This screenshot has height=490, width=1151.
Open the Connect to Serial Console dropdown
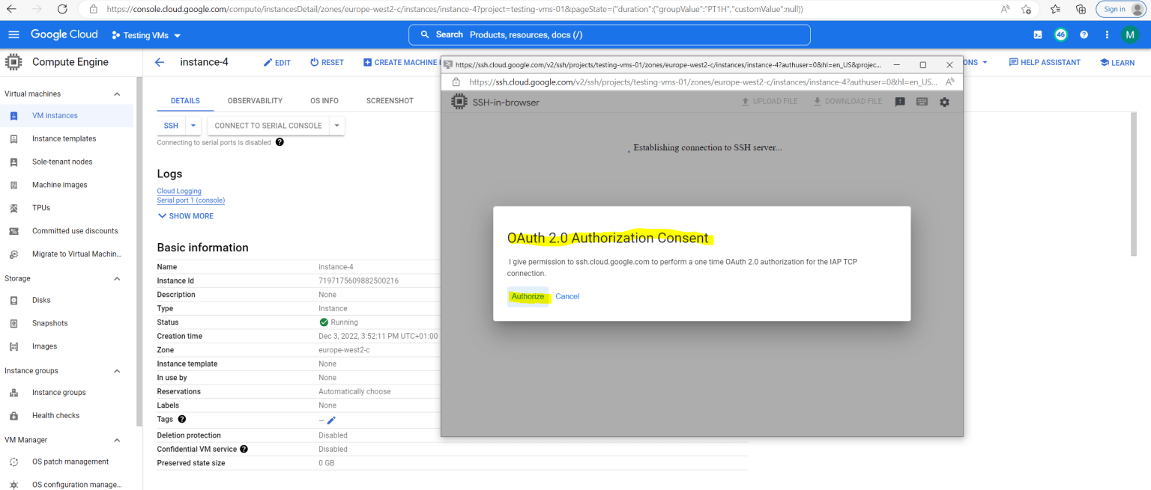[x=336, y=125]
